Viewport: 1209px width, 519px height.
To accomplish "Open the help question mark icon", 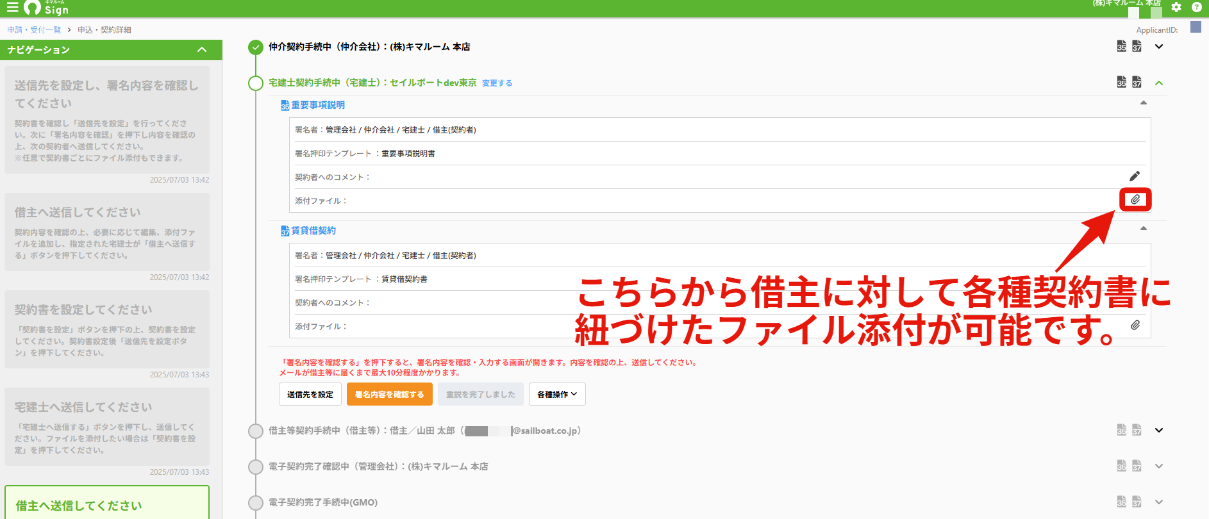I will tap(1196, 7).
